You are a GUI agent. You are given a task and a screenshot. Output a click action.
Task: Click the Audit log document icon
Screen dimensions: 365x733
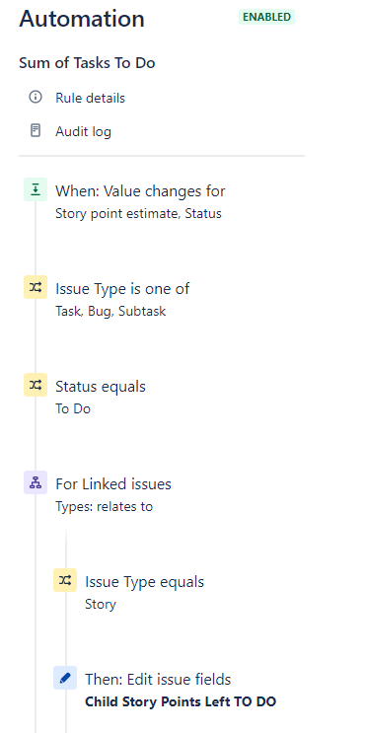coord(36,130)
